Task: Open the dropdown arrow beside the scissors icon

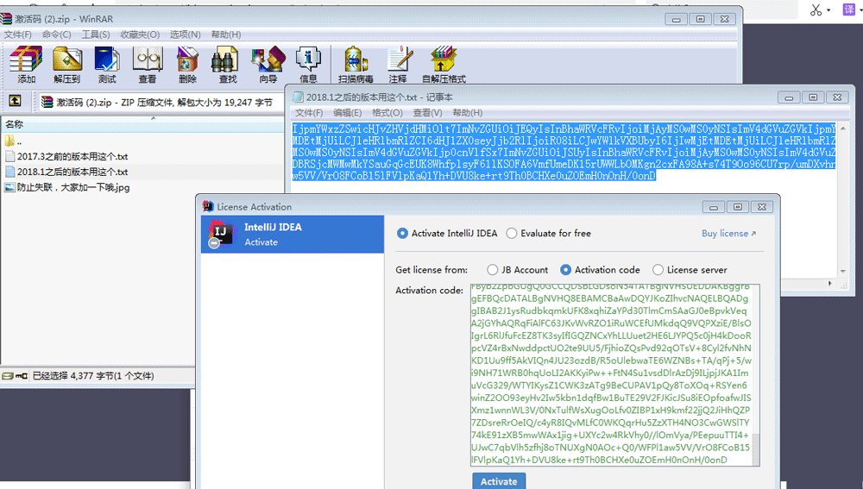Action: click(x=828, y=10)
